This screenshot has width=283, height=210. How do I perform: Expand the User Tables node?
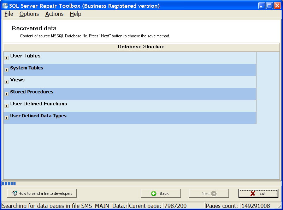pyautogui.click(x=6, y=58)
